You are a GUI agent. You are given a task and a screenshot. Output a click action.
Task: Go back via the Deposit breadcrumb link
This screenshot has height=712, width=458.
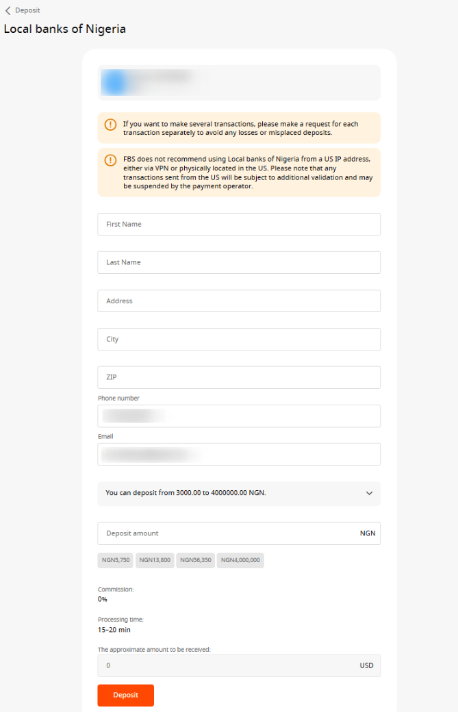coord(27,10)
